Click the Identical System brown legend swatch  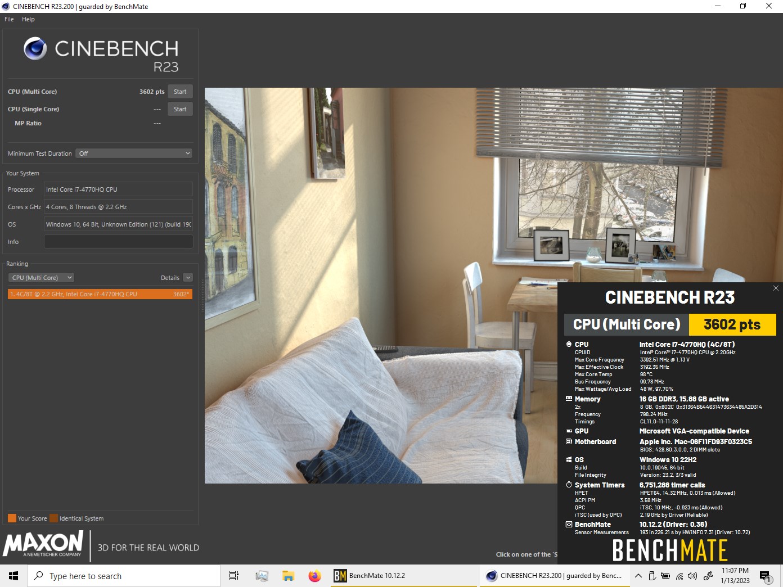pyautogui.click(x=53, y=518)
